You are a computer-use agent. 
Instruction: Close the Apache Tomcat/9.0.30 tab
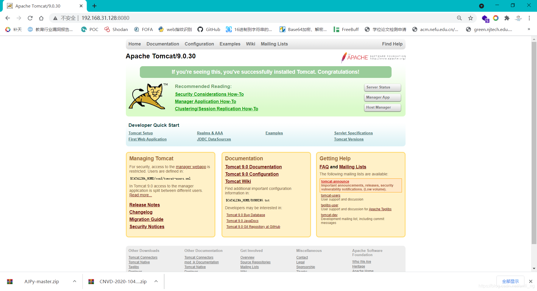pos(81,6)
